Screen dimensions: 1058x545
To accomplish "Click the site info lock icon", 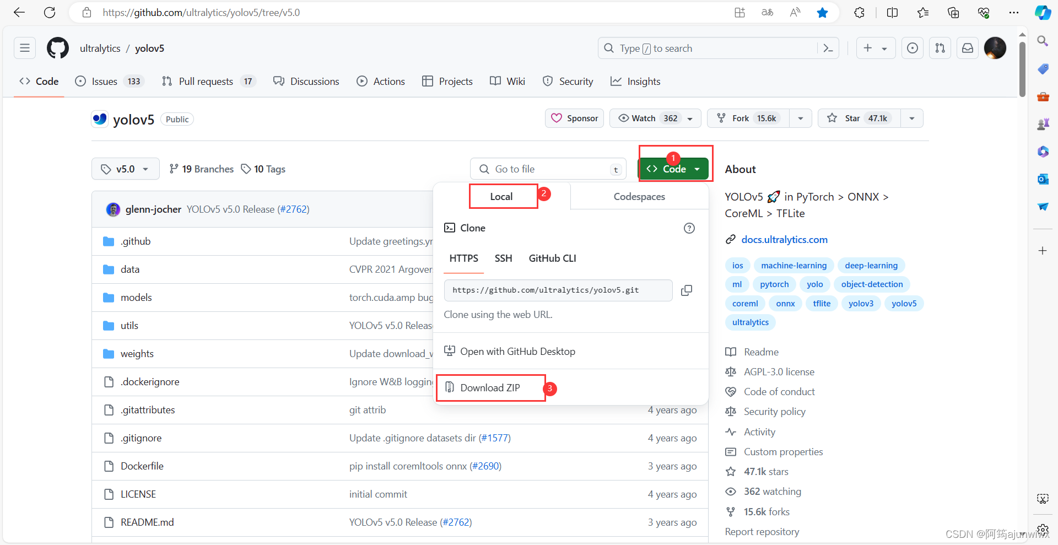I will coord(87,12).
